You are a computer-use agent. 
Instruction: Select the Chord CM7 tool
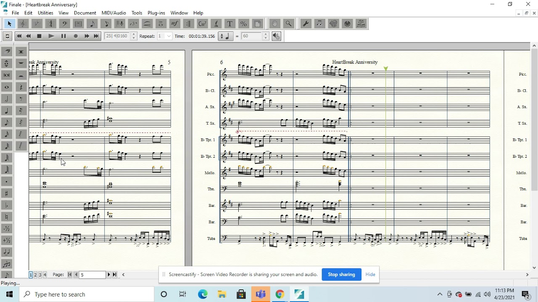[202, 24]
